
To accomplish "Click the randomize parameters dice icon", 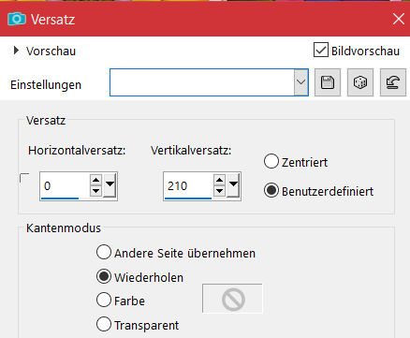I will tap(360, 82).
